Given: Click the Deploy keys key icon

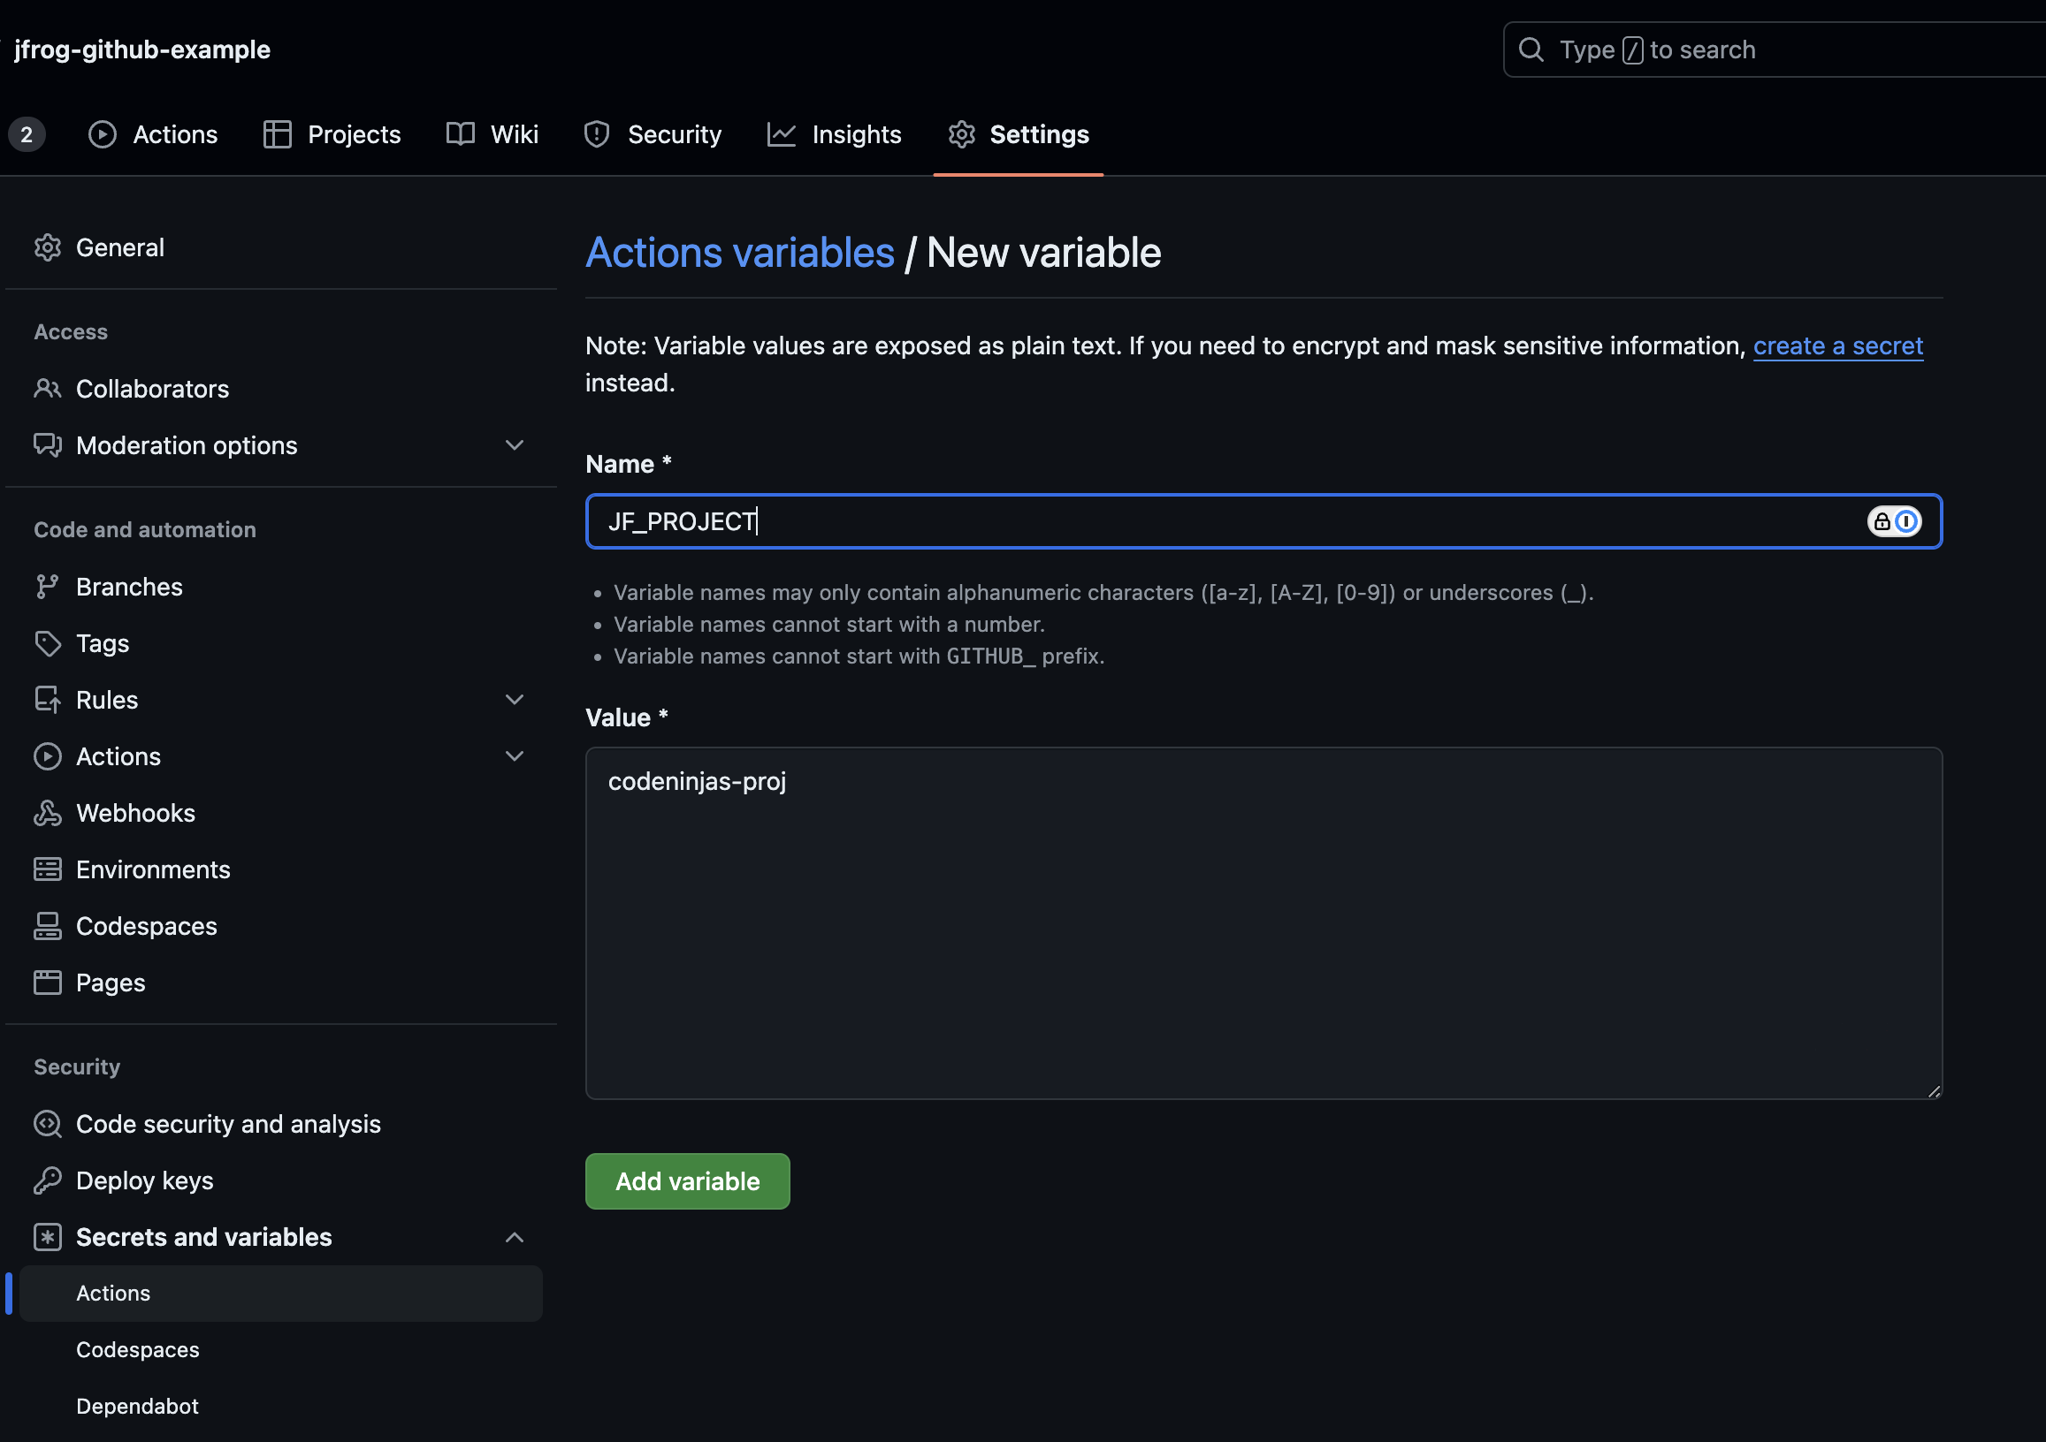Looking at the screenshot, I should point(47,1180).
